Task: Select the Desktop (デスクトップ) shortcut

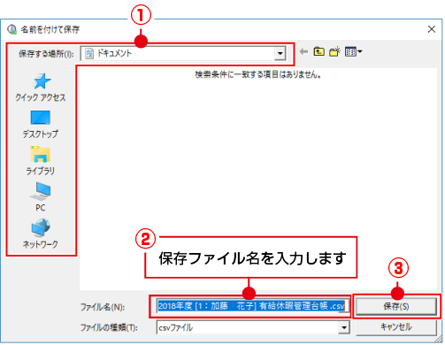Action: pos(41,125)
